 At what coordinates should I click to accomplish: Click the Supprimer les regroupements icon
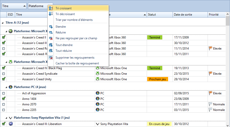[51, 58]
